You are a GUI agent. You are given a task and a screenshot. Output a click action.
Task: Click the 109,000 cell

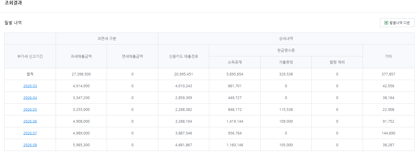pyautogui.click(x=286, y=121)
